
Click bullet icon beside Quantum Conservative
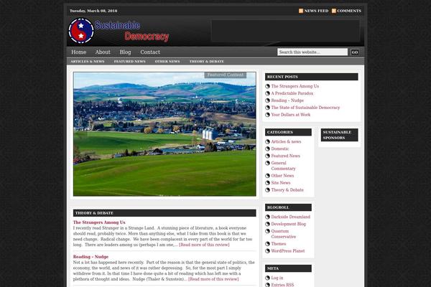[x=267, y=231]
